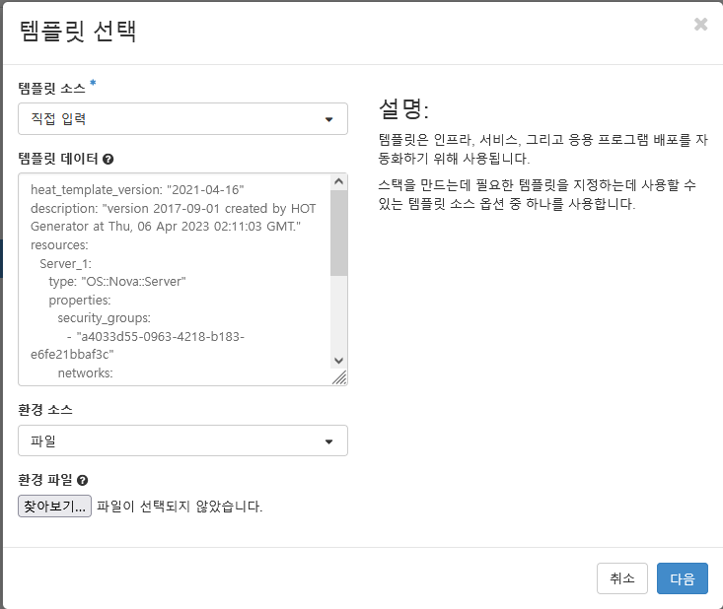Screen dimensions: 723x609
Task: Click the template data scrollbar up arrow
Action: coord(338,182)
